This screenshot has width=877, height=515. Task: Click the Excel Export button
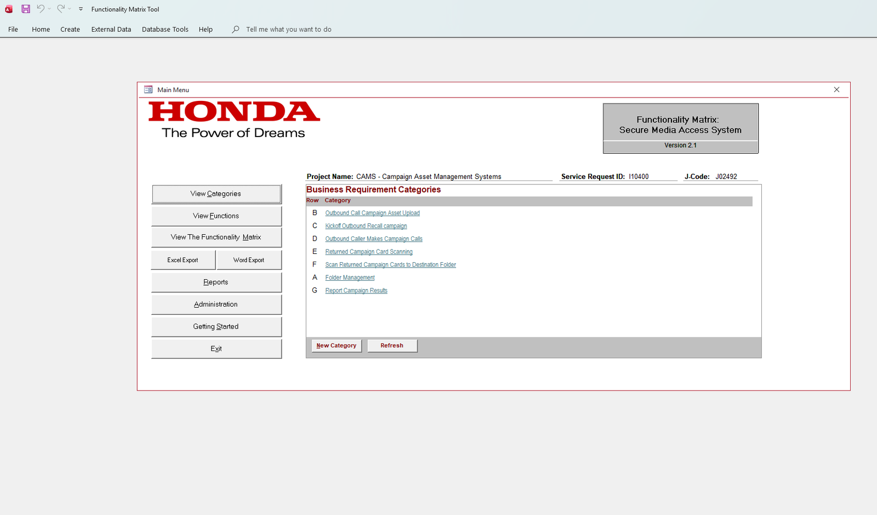point(183,260)
